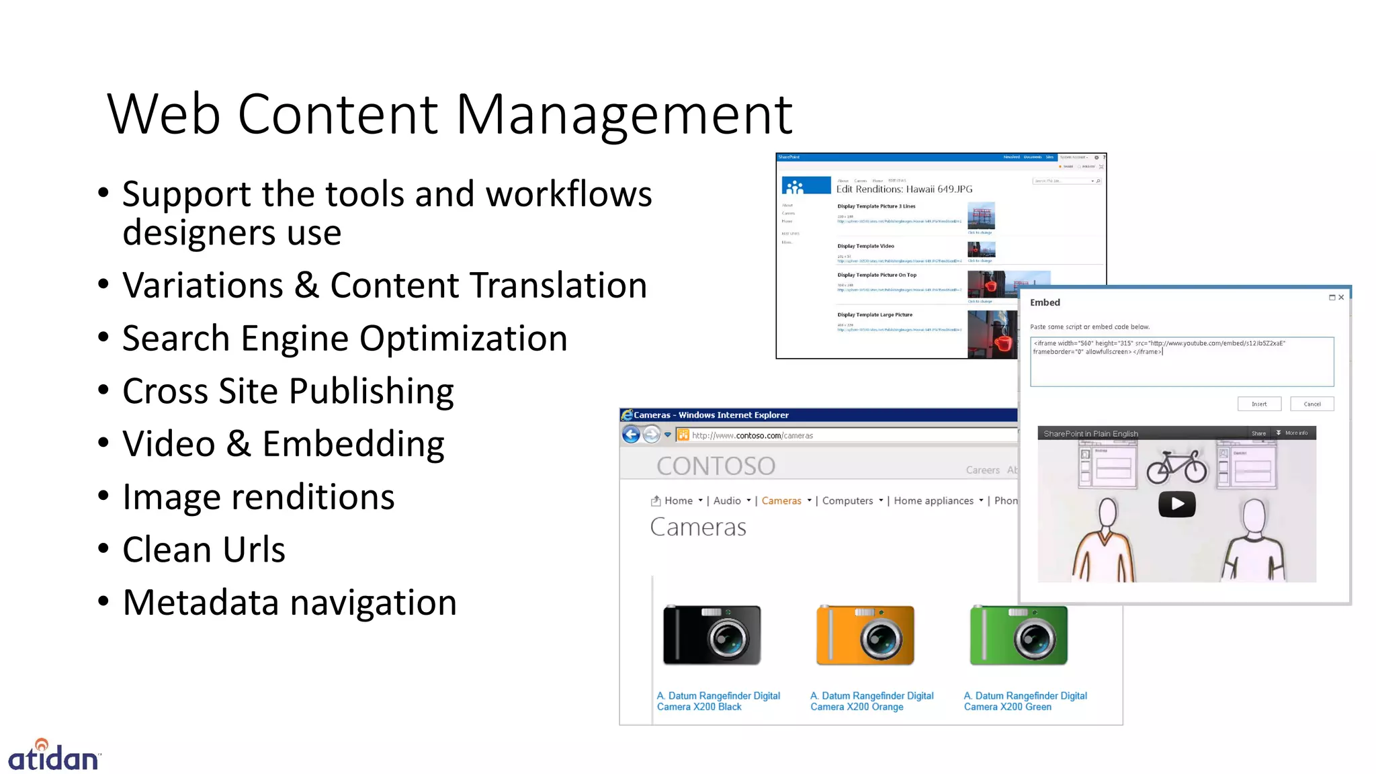Click Insert in the Embed dialog
This screenshot has width=1376, height=774.
[1259, 404]
